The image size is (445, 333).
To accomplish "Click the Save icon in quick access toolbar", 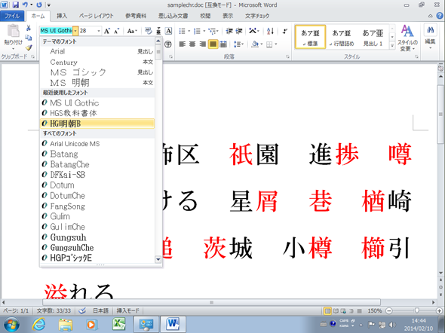I will point(16,5).
